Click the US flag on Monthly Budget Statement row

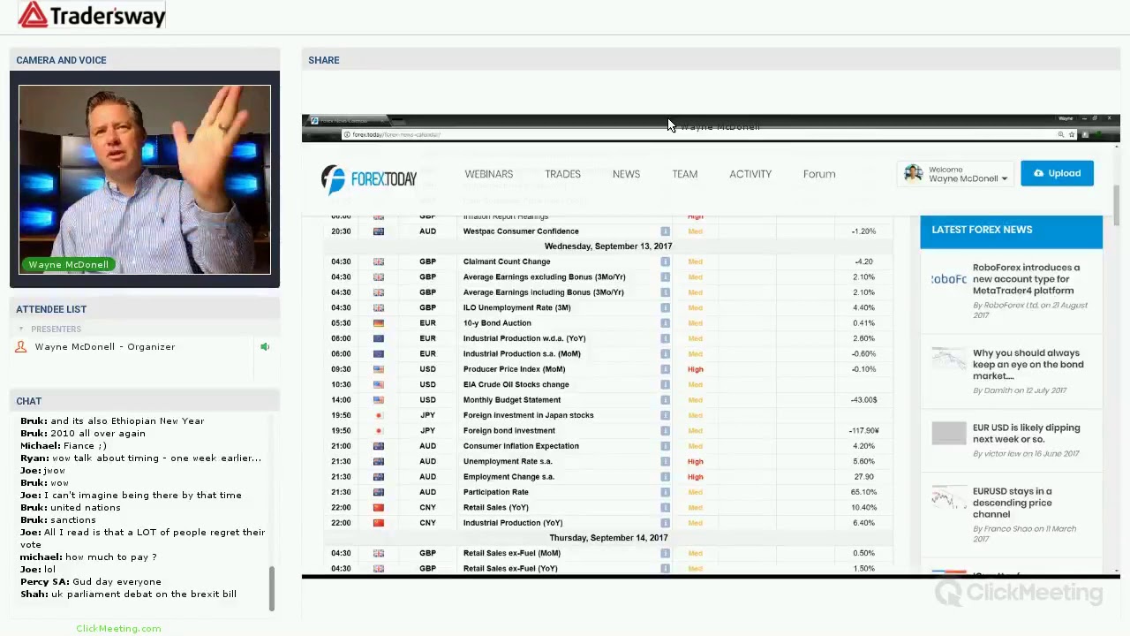tap(379, 400)
